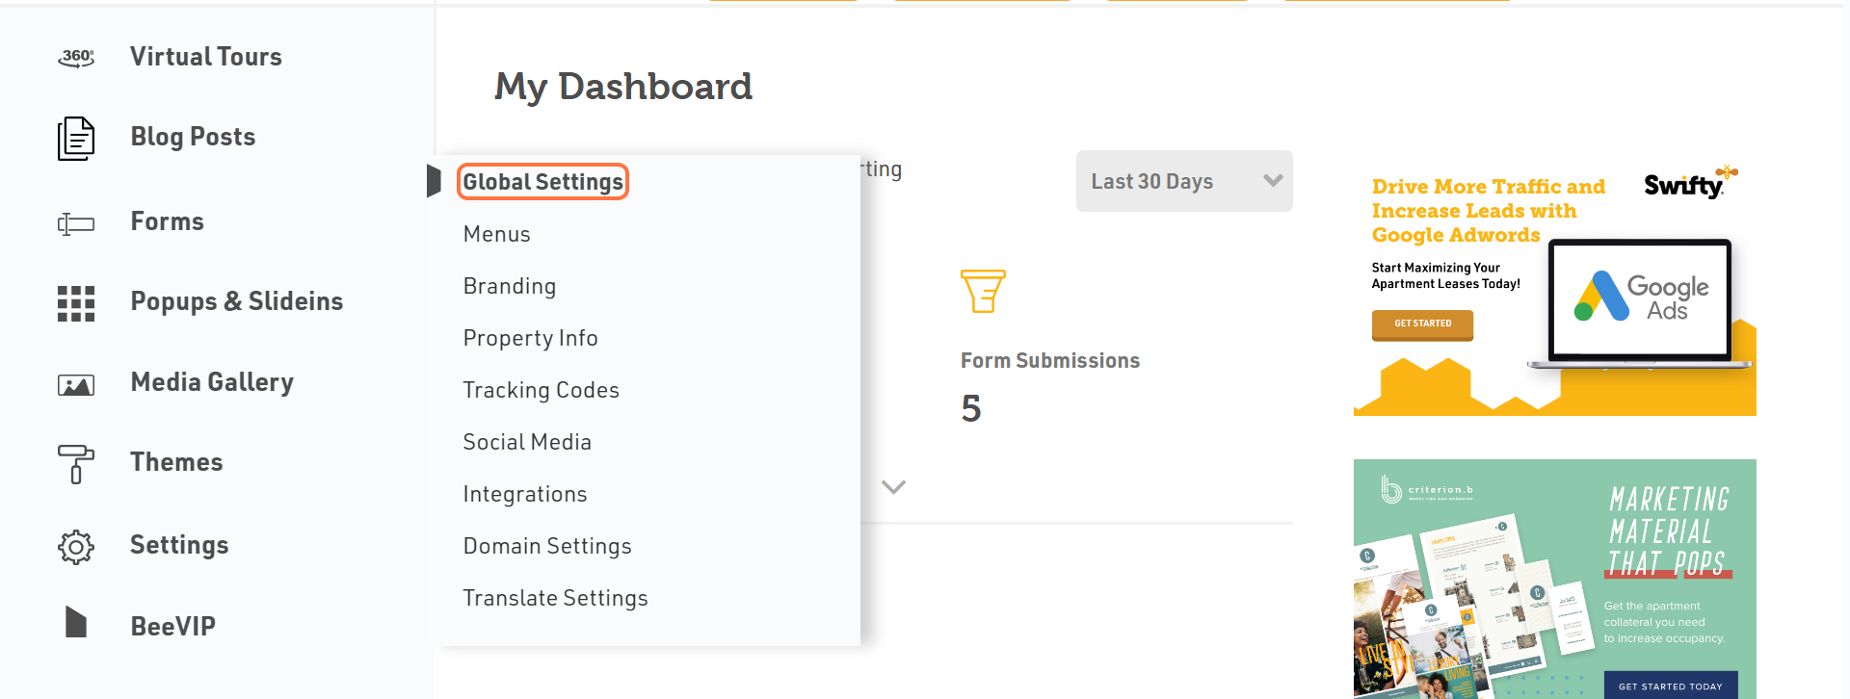Viewport: 1850px width, 699px height.
Task: Choose Branding from the settings submenu
Action: point(509,286)
